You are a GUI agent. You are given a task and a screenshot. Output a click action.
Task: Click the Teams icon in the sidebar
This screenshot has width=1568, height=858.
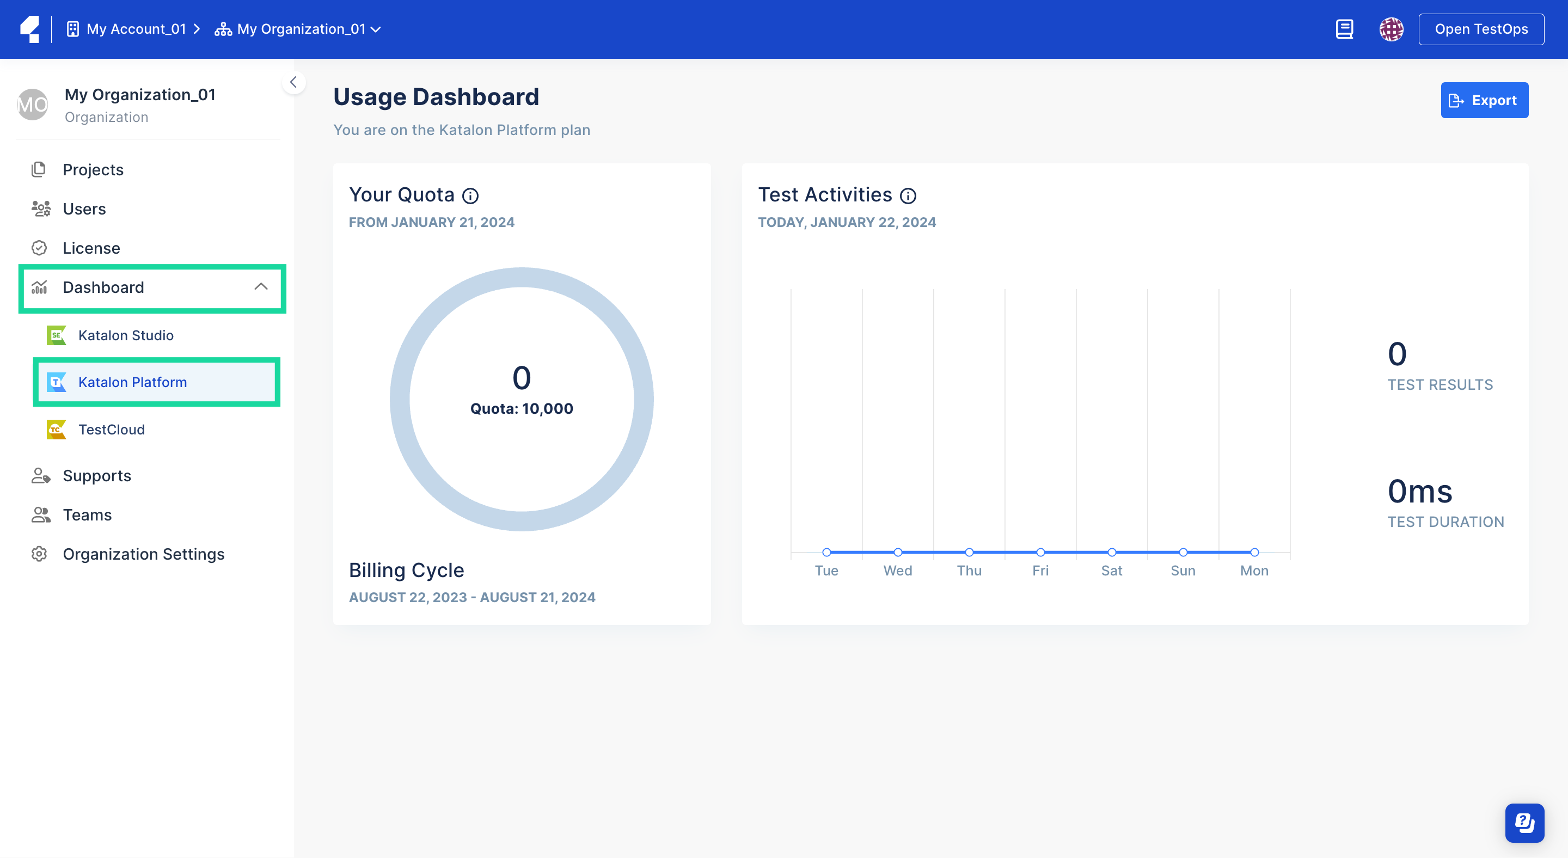coord(40,514)
